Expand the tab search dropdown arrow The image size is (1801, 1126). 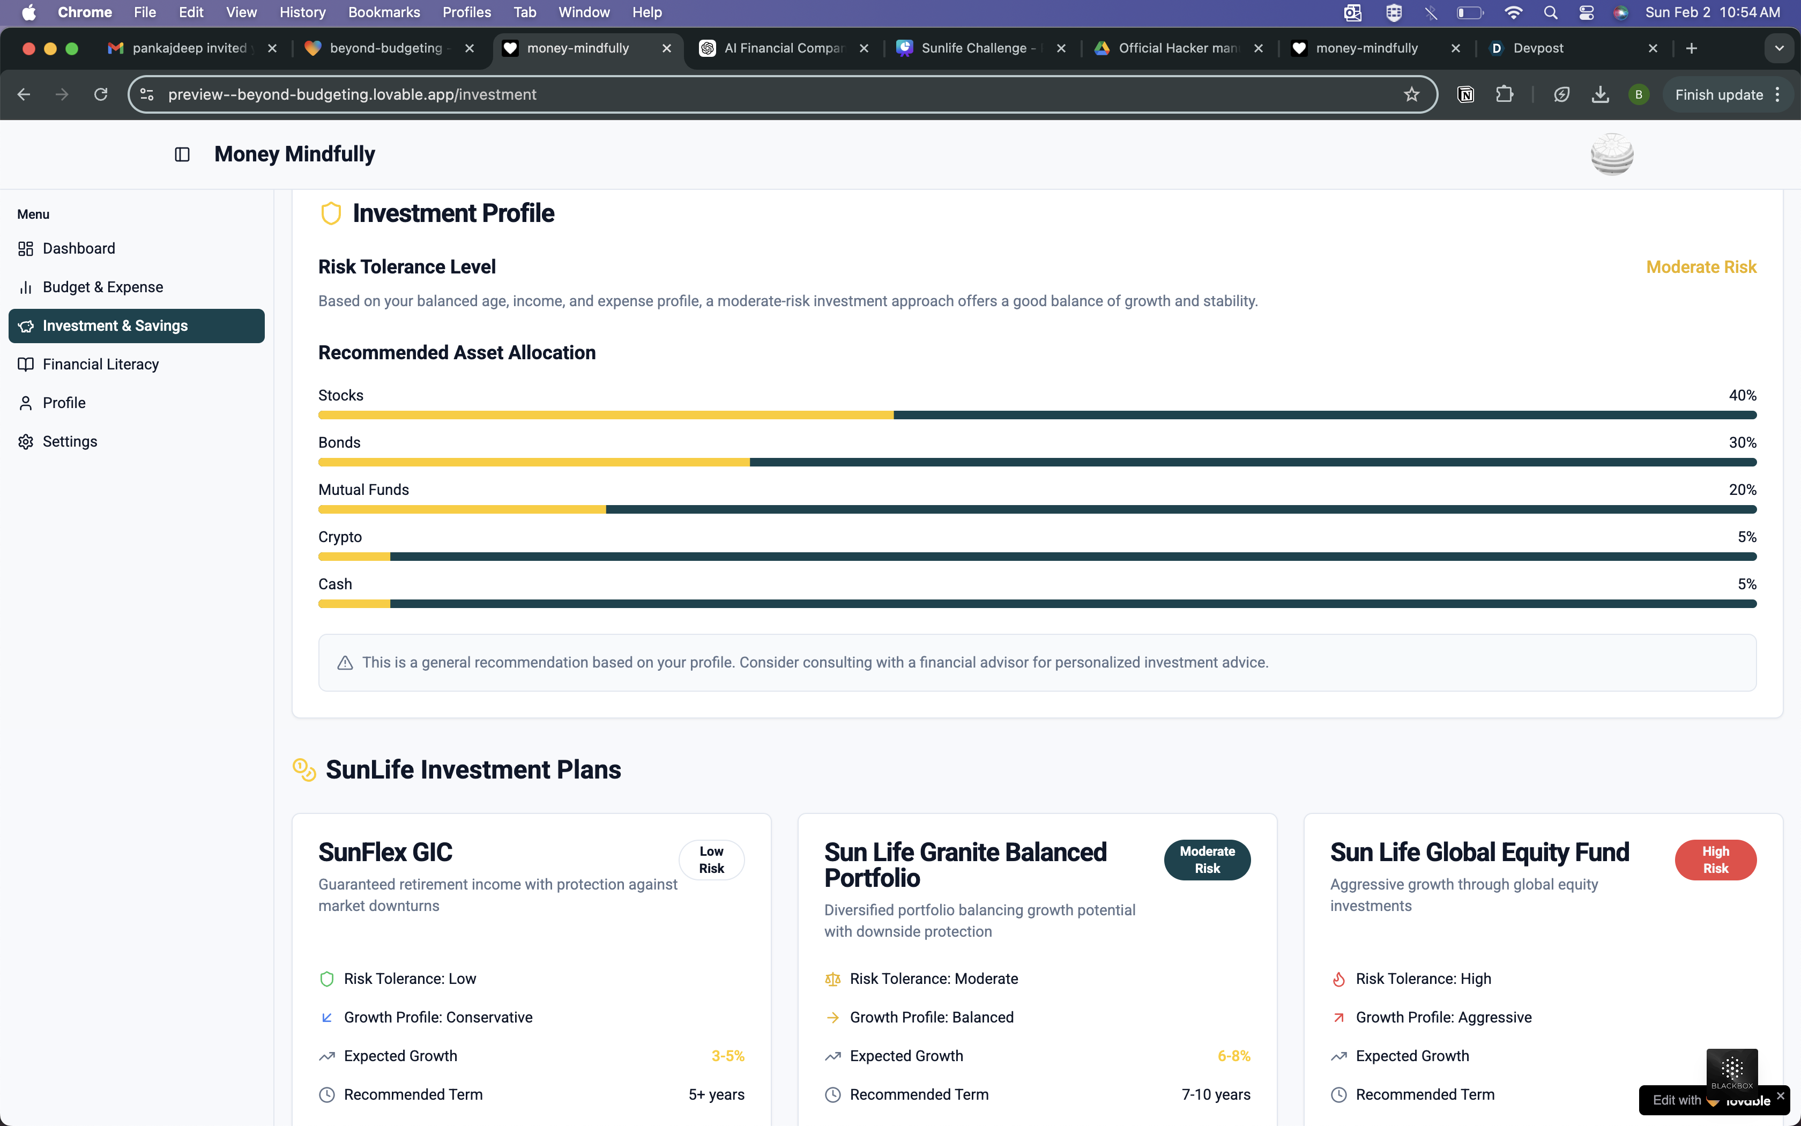point(1778,48)
